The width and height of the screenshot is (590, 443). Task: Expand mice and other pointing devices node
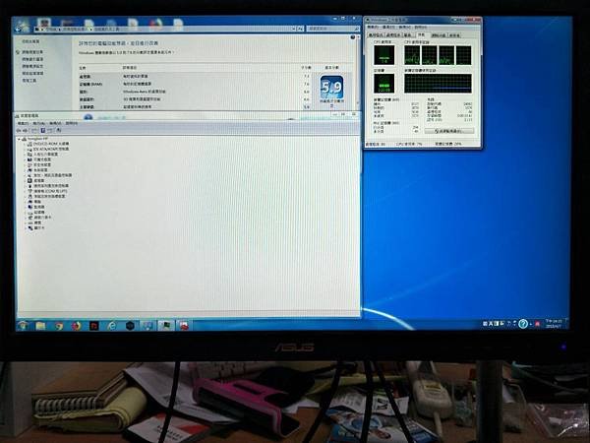click(x=25, y=197)
